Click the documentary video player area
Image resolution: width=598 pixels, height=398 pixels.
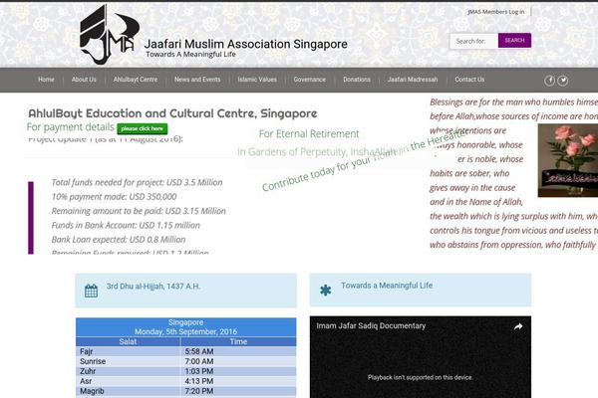pos(421,357)
